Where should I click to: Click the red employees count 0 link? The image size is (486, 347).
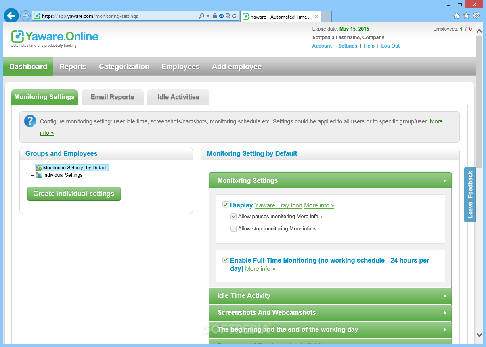tap(470, 29)
